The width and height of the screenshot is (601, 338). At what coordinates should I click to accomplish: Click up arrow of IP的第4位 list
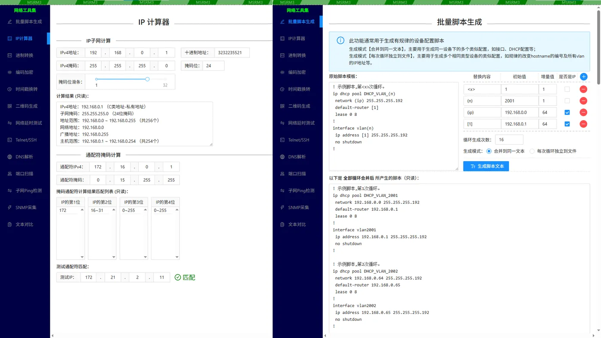click(177, 210)
